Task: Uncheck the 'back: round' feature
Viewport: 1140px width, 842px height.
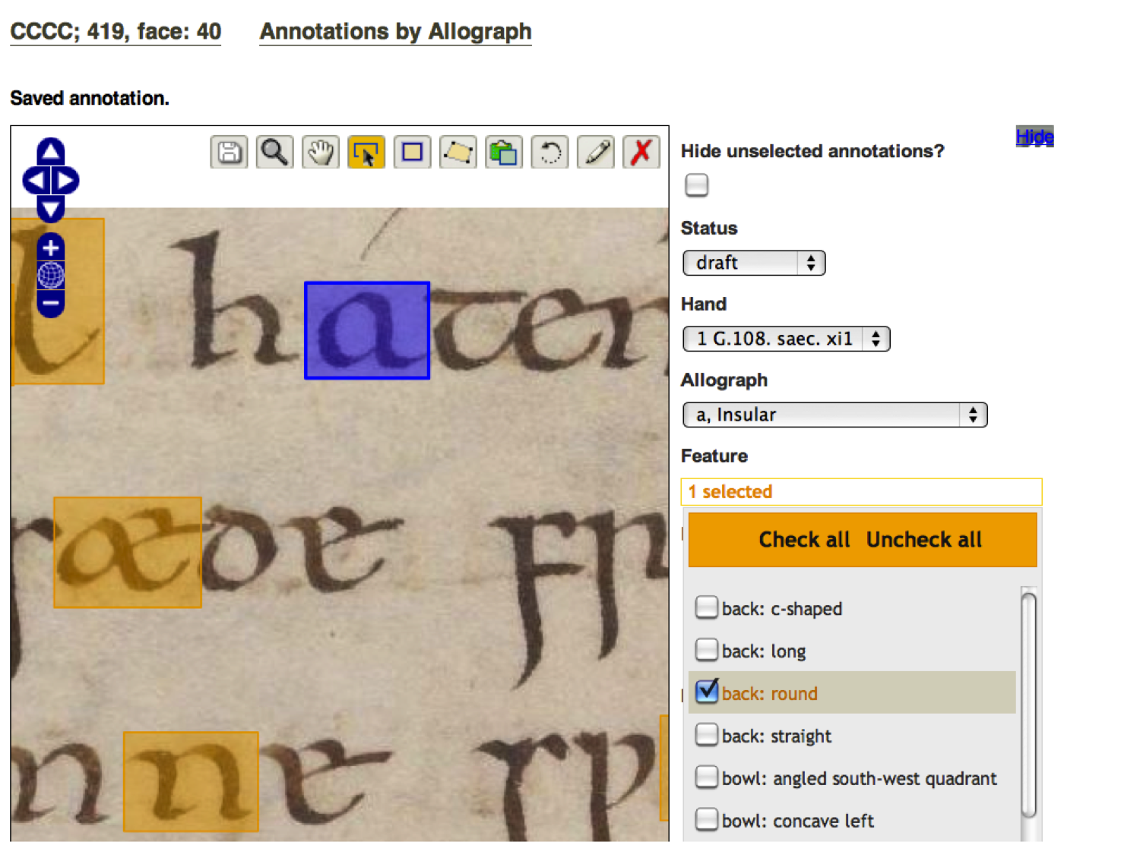Action: click(707, 692)
